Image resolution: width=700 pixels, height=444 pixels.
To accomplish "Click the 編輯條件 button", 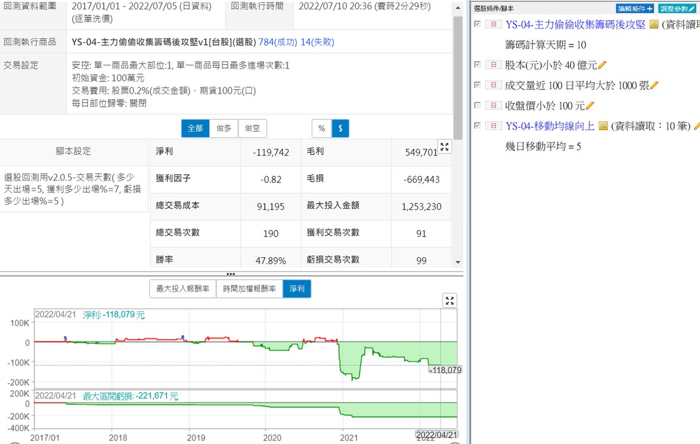I will [x=635, y=9].
